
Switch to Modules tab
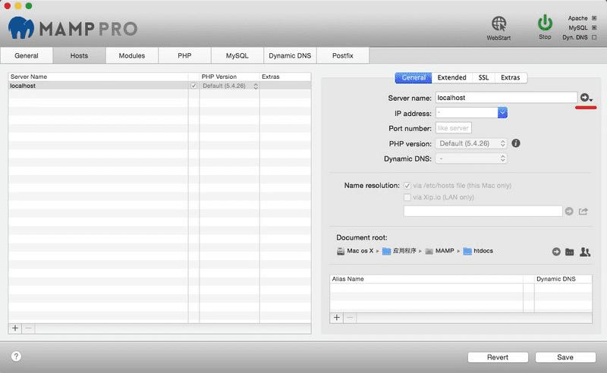(131, 55)
